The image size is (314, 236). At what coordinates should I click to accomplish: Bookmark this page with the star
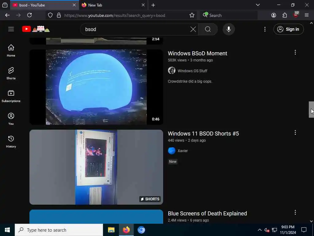point(192,15)
